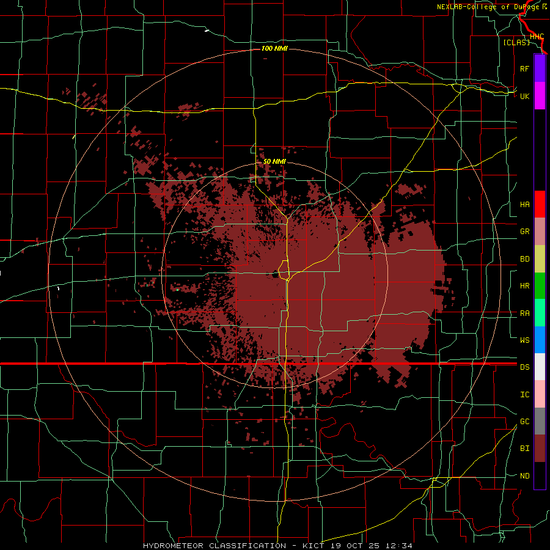Click the 100 NMI range ring label

coord(274,48)
